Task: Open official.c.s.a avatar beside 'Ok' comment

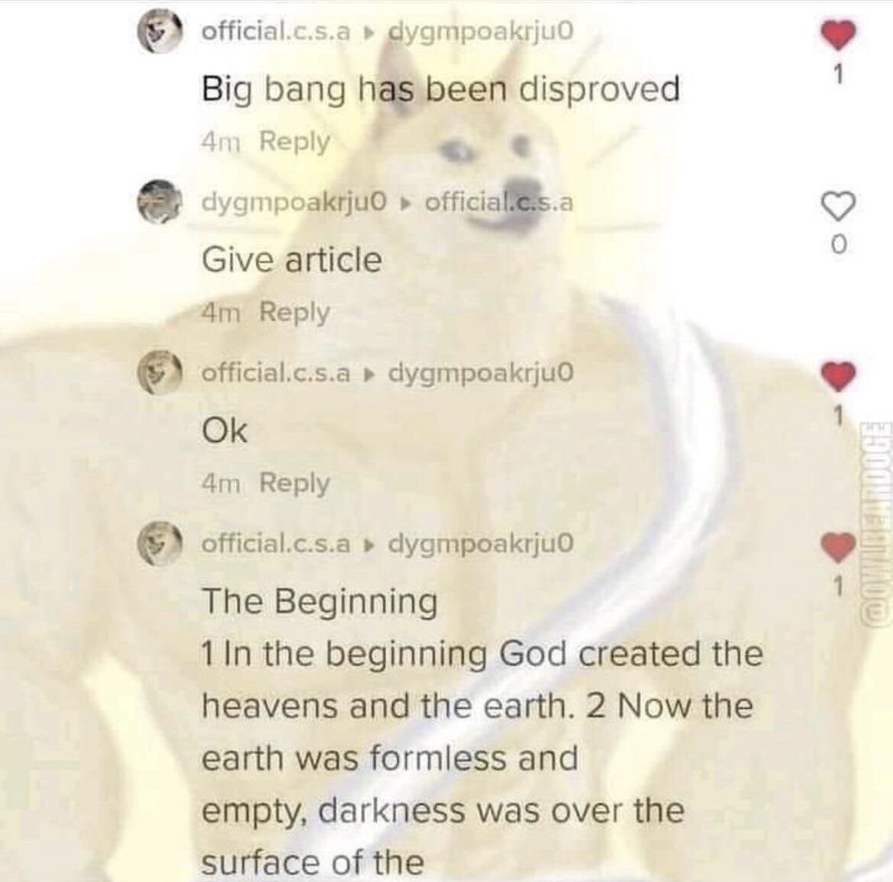Action: pyautogui.click(x=160, y=373)
